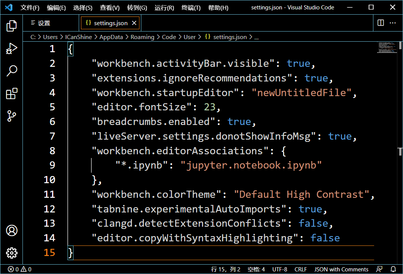Viewport: 403px width, 274px height.
Task: Open the notifications bell
Action: (x=393, y=269)
